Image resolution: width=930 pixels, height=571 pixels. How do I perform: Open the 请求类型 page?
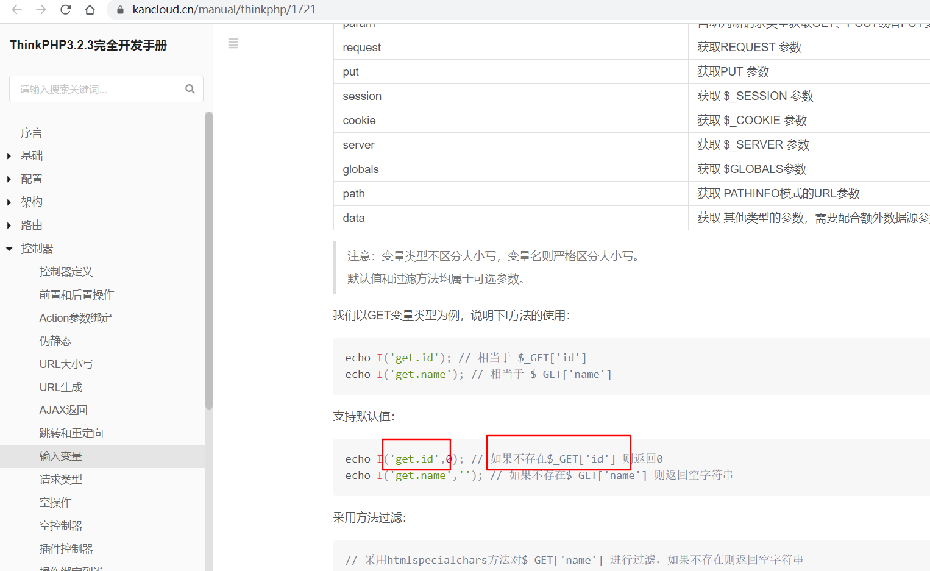click(x=61, y=480)
